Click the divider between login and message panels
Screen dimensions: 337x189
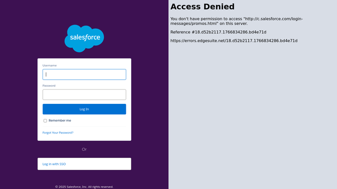(x=169, y=94)
